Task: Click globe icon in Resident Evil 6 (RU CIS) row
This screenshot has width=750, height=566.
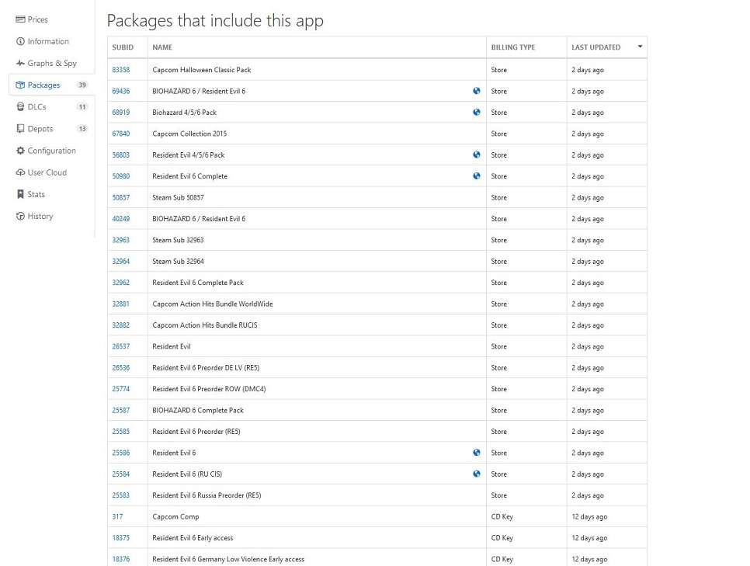Action: point(477,474)
